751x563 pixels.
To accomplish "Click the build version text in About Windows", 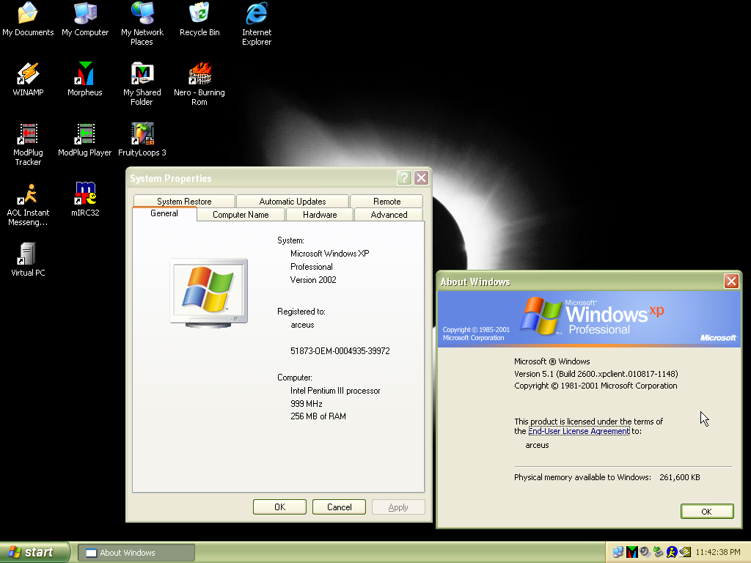I will [x=596, y=374].
